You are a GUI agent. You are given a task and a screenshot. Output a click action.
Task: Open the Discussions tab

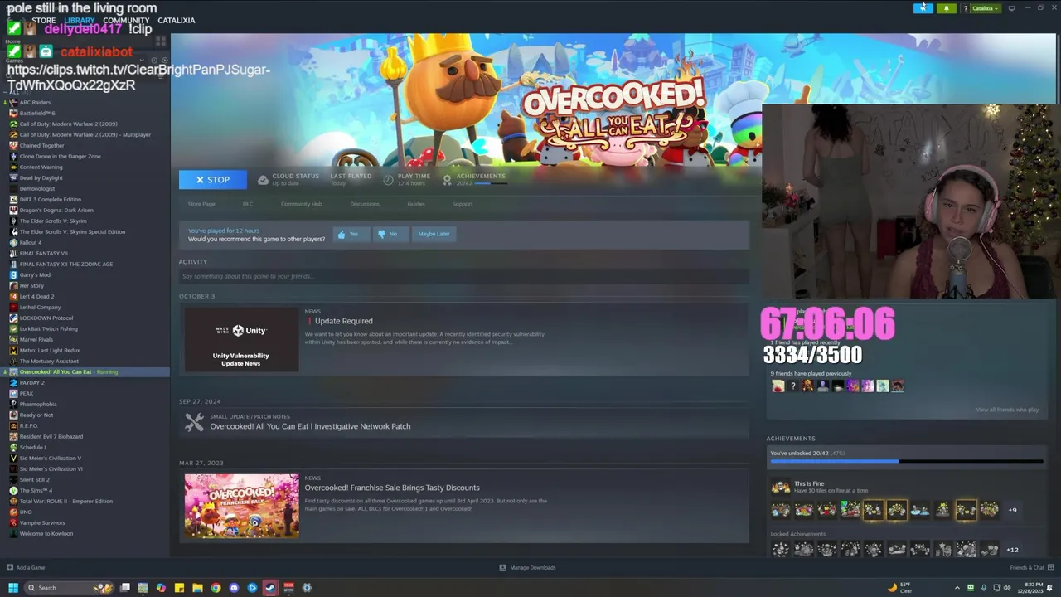coord(364,204)
